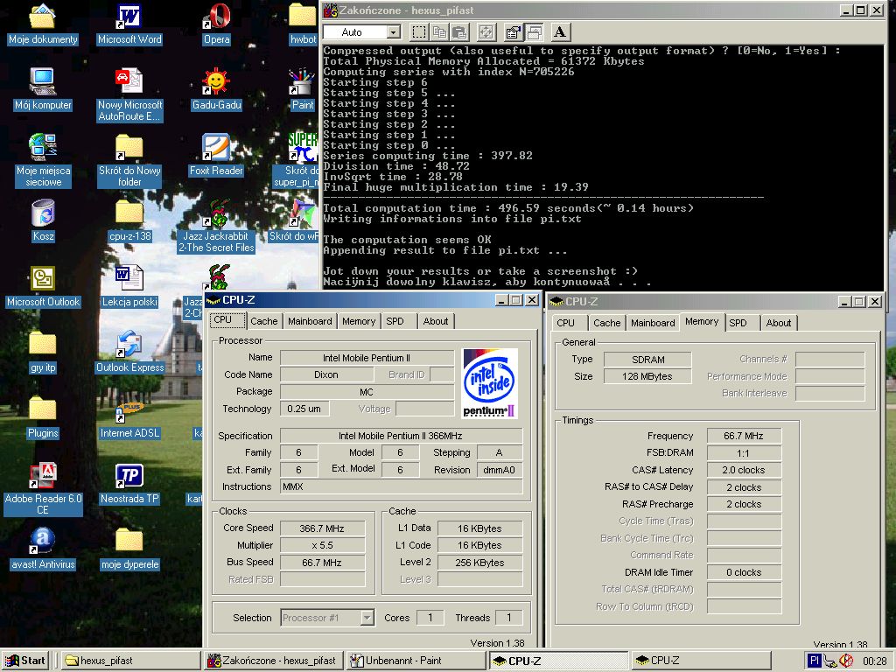Image resolution: width=896 pixels, height=672 pixels.
Task: Switch to Zakończone - hexus_pifast taskbar button
Action: coord(274,661)
